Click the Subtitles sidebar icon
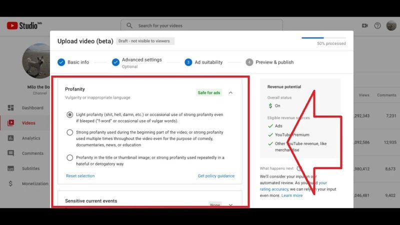Screen dimensions: 400x225 pyautogui.click(x=10, y=168)
